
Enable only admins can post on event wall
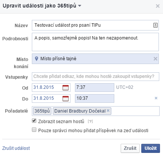pos(34,130)
